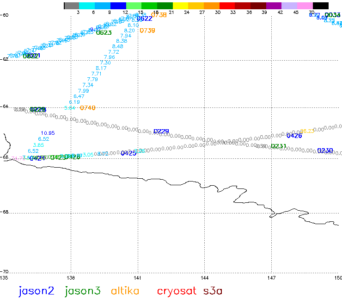Click the black end segment of the colorbar
This screenshot has width=342, height=301.
pos(321,6)
